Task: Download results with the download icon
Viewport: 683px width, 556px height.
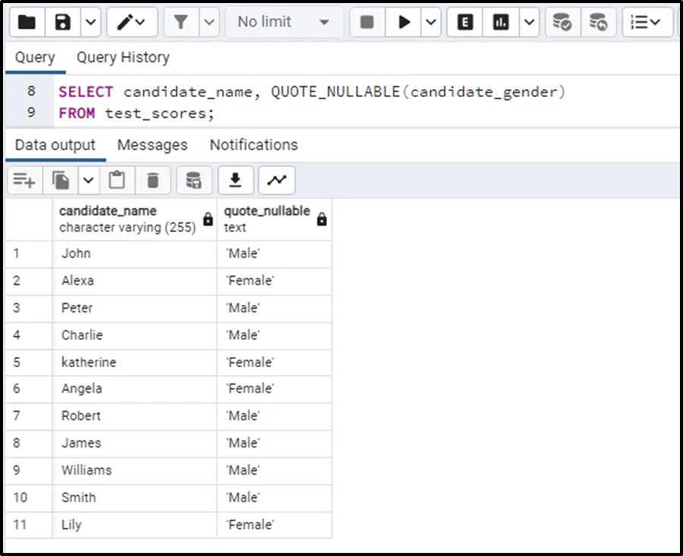Action: point(236,180)
